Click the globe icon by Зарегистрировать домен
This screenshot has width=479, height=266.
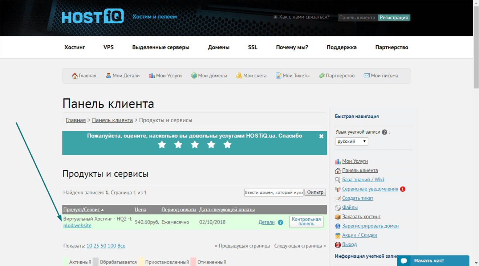point(338,226)
